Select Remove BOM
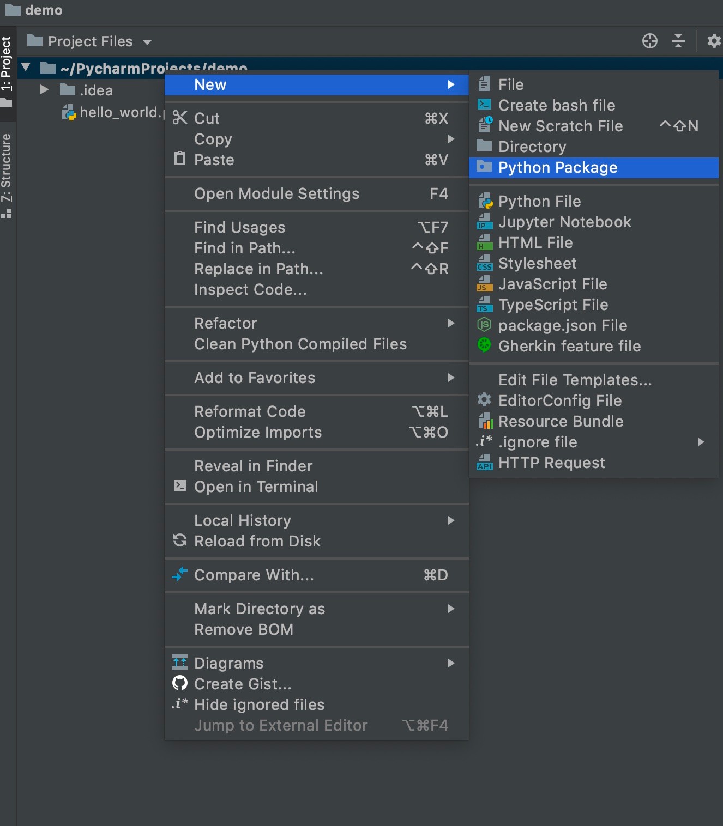The image size is (723, 826). tap(317, 629)
